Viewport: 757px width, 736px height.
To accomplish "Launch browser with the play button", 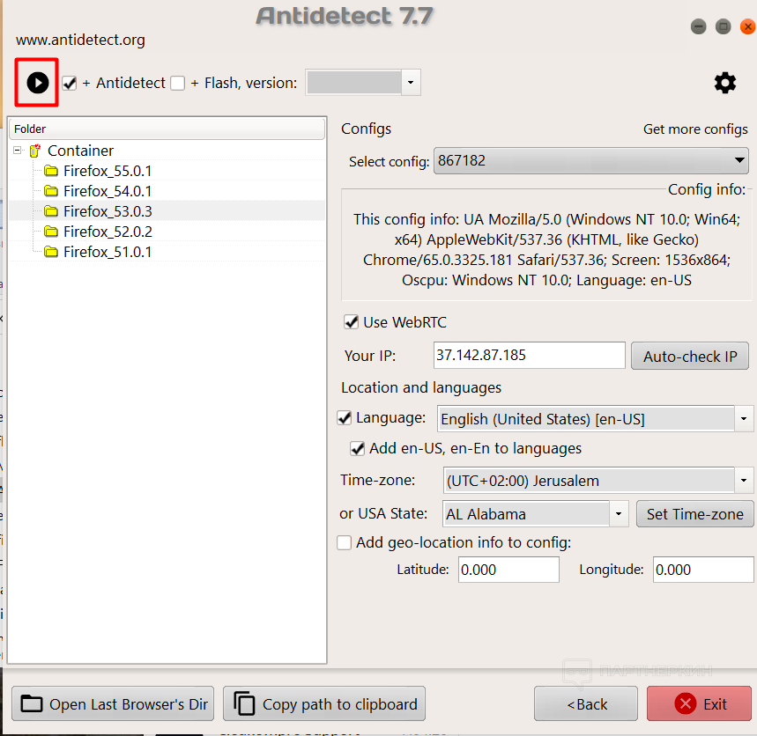I will (x=37, y=83).
